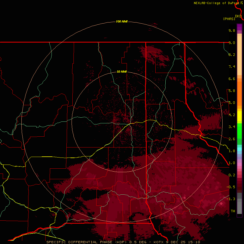Click the 100 NMI range ring label
The width and height of the screenshot is (244, 244).
pos(122,21)
